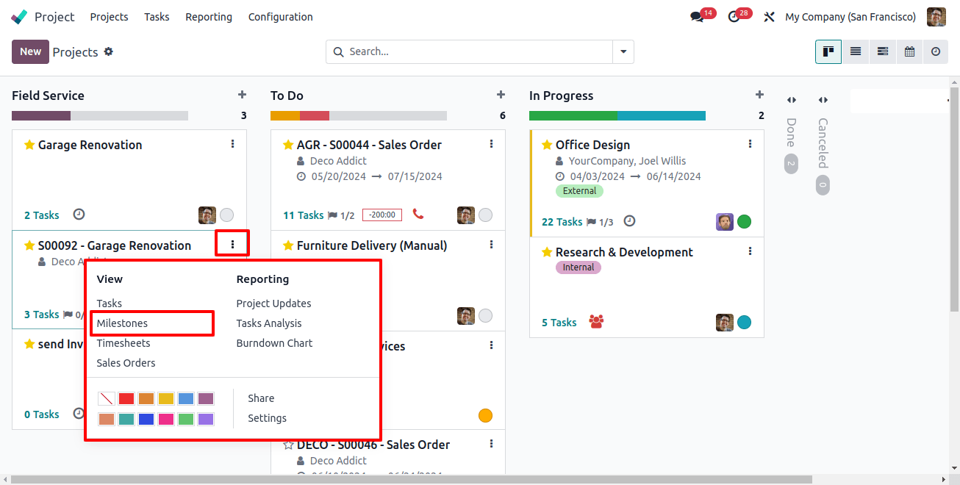Toggle favorite star on Office Design

pyautogui.click(x=547, y=145)
